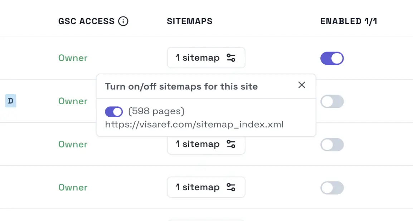Enable the toggle in the second site row

332,101
